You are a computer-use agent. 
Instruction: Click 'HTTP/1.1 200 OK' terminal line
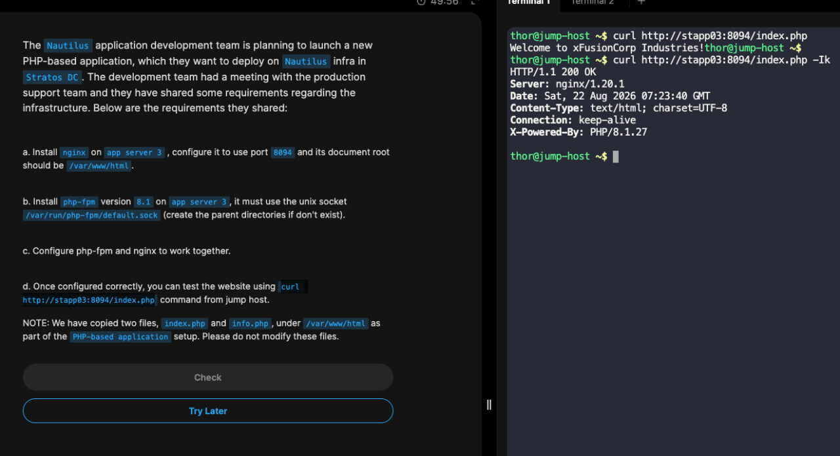coord(553,72)
